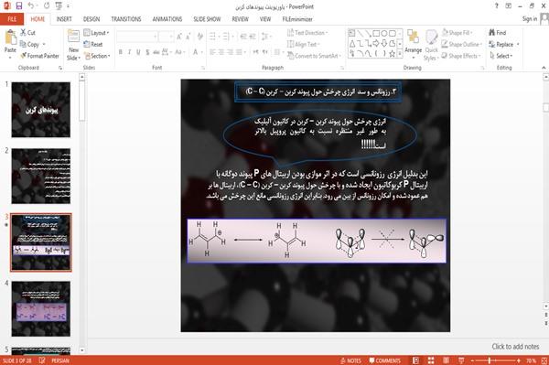
Task: Click the zoom out minus button
Action: coord(472,360)
